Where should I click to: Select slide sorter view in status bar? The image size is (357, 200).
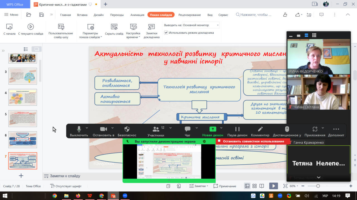click(254, 186)
